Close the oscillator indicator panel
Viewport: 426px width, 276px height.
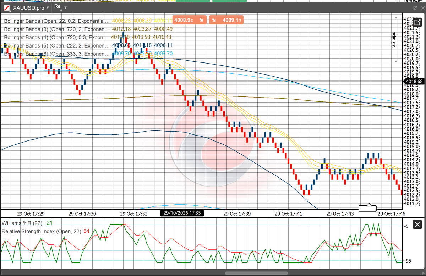[x=417, y=225]
